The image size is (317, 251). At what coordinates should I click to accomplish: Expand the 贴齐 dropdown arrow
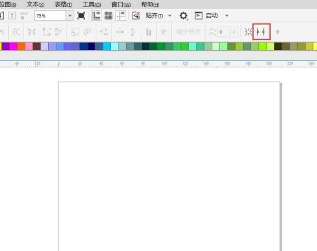pyautogui.click(x=170, y=16)
